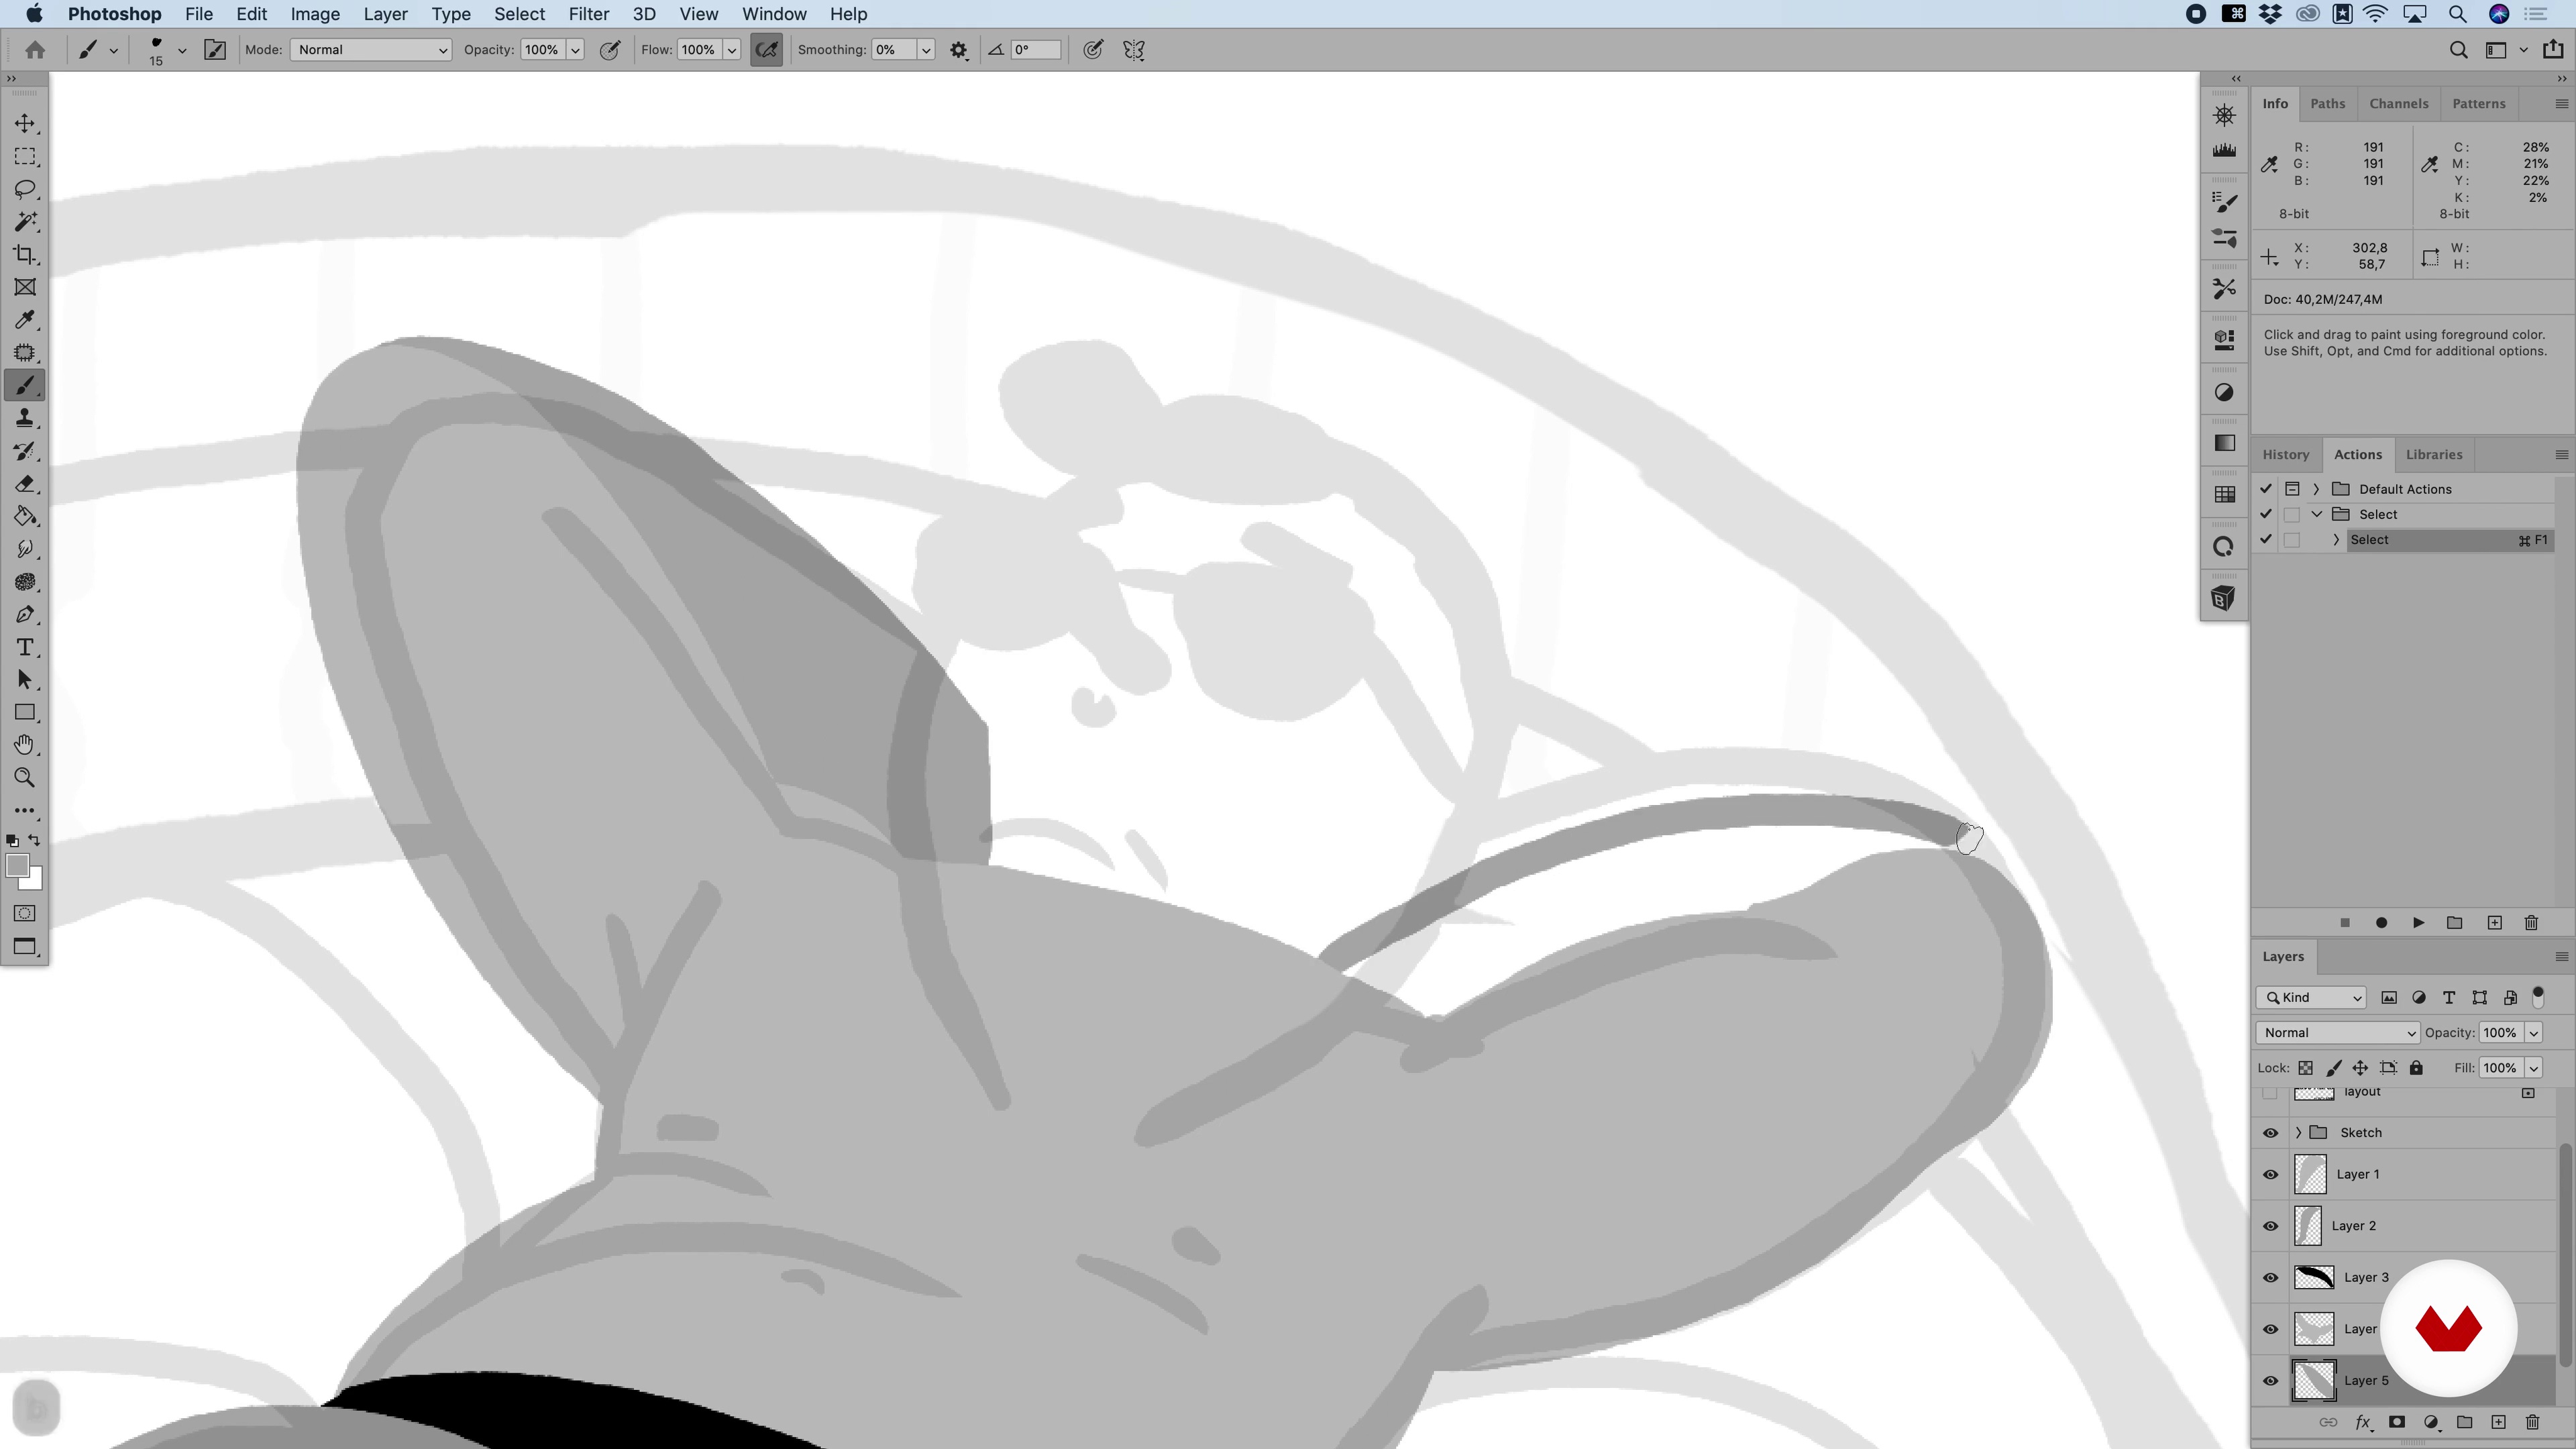This screenshot has height=1449, width=2576.
Task: Click the foreground color swatch
Action: coord(17,865)
